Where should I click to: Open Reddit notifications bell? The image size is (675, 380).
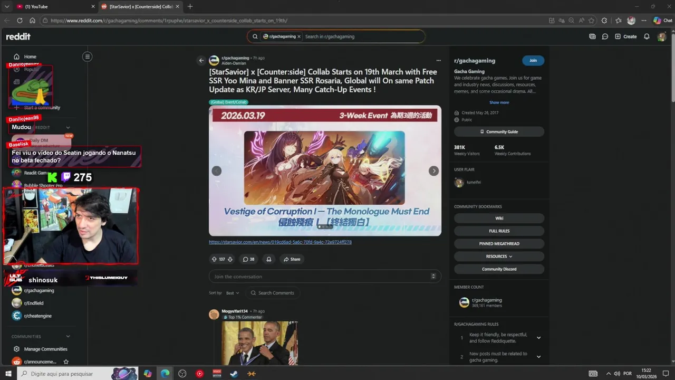click(x=647, y=36)
